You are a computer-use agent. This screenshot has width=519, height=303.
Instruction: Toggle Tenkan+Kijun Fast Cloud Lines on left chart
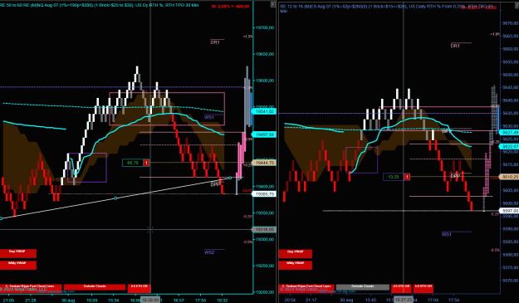[31, 288]
